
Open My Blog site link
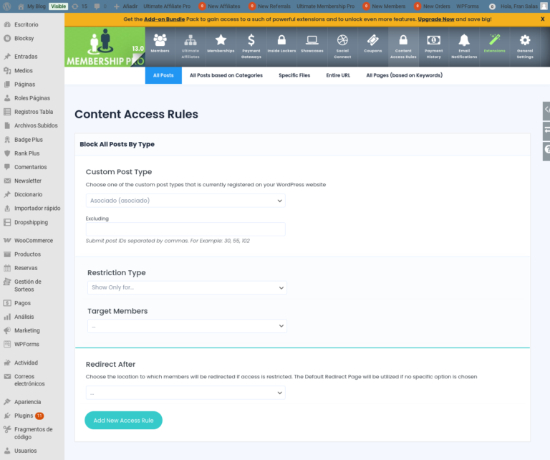point(32,6)
